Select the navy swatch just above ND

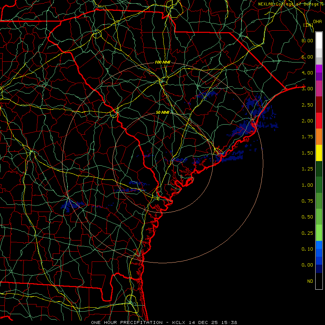(x=319, y=269)
